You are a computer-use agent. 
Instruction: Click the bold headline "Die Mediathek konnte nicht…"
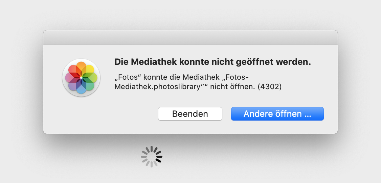[x=212, y=62]
